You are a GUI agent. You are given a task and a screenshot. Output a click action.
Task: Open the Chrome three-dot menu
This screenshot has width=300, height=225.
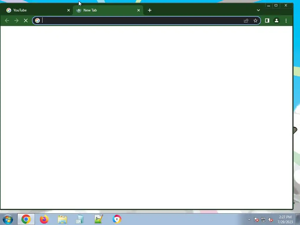coord(286,21)
